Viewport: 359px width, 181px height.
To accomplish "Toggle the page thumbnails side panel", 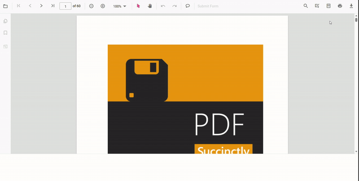I will click(x=5, y=21).
